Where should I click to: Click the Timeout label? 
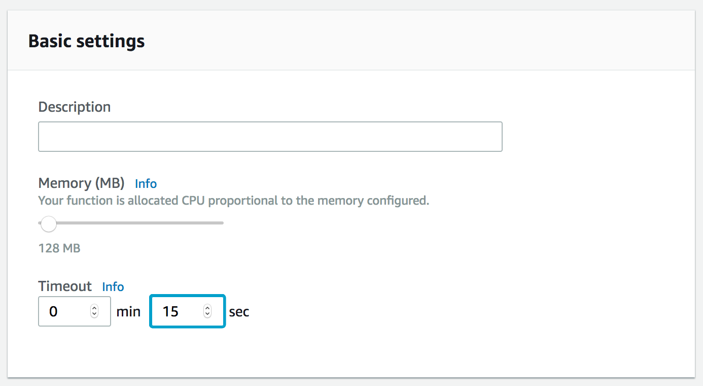tap(65, 286)
